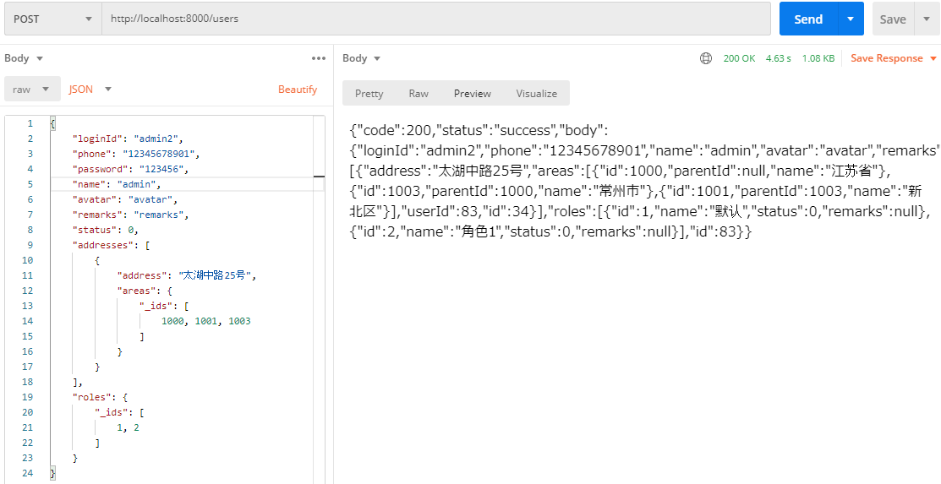
Task: Click the request URL input field
Action: (x=435, y=19)
